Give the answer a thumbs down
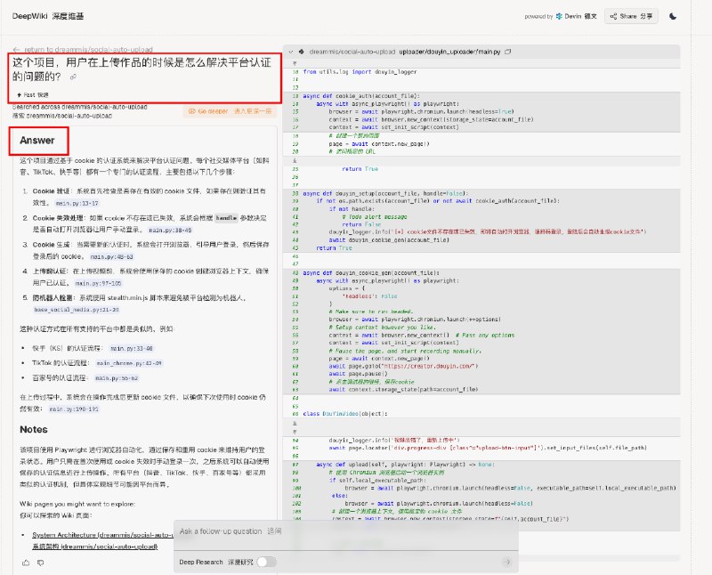The image size is (712, 575). (40, 563)
